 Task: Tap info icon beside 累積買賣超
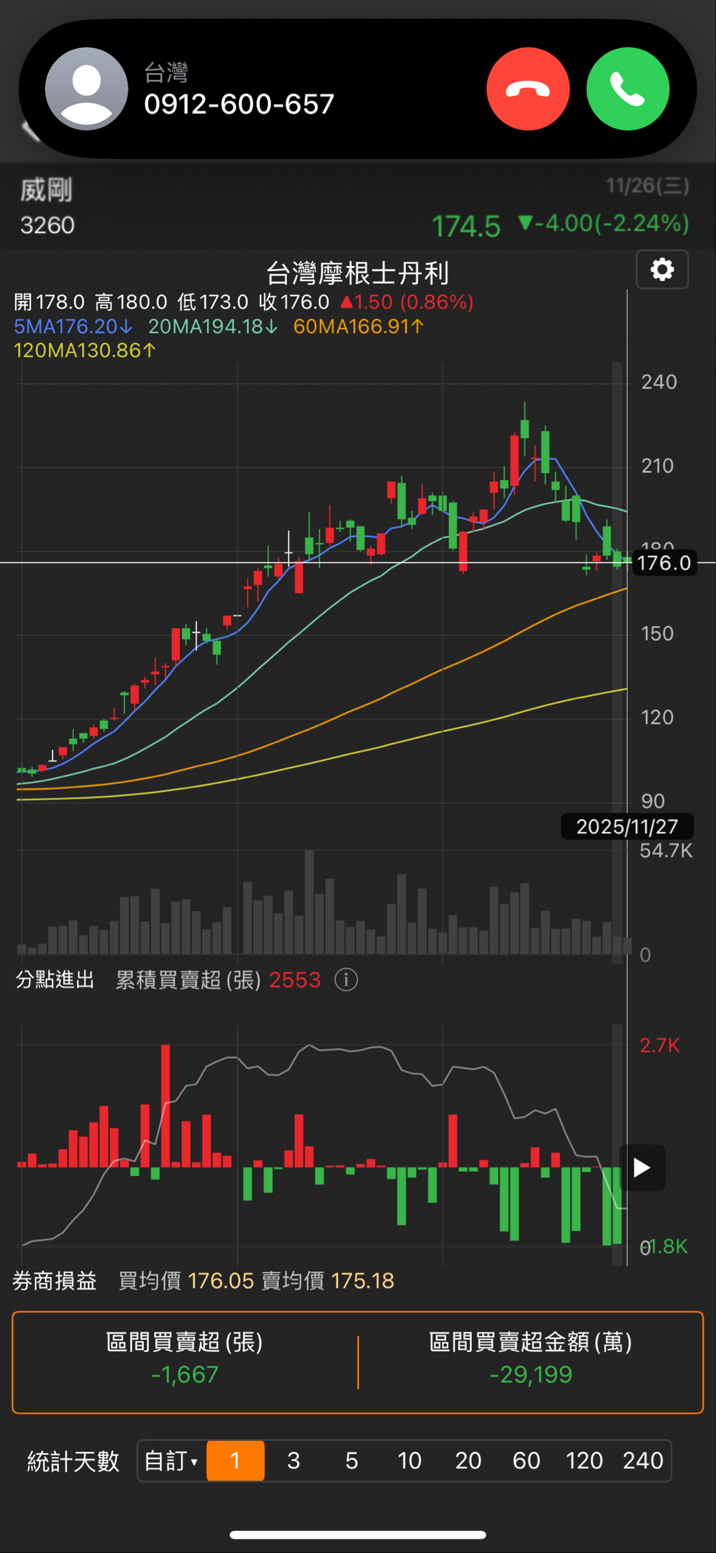pos(346,980)
